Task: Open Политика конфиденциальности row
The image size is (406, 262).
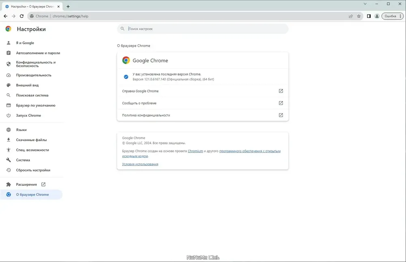Action: (x=203, y=115)
